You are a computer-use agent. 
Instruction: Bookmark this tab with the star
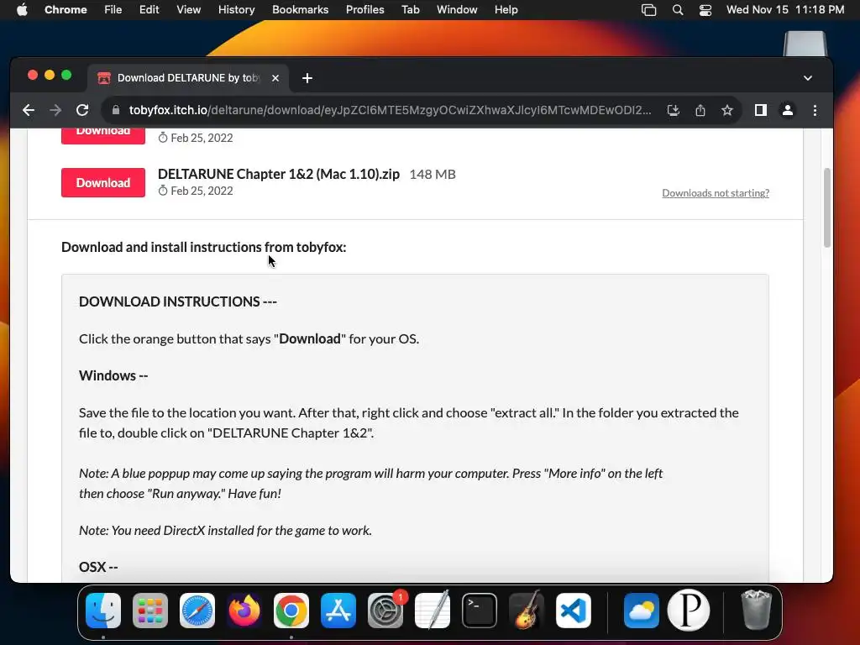[x=727, y=110]
